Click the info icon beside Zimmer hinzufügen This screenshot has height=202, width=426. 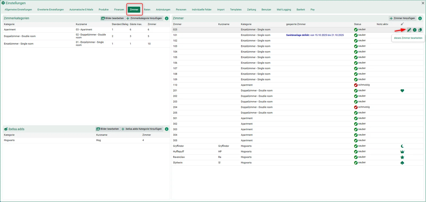420,18
